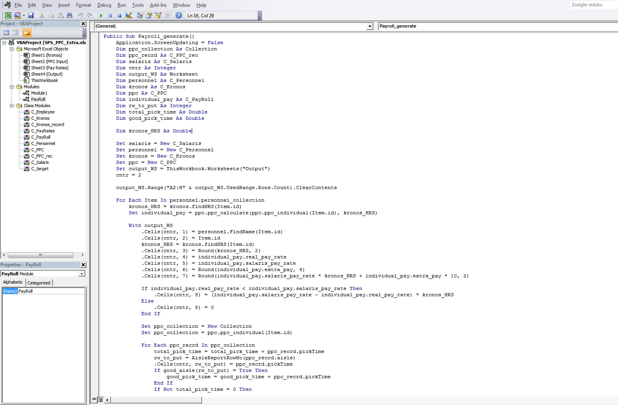
Task: Open the Debug menu
Action: tap(104, 5)
